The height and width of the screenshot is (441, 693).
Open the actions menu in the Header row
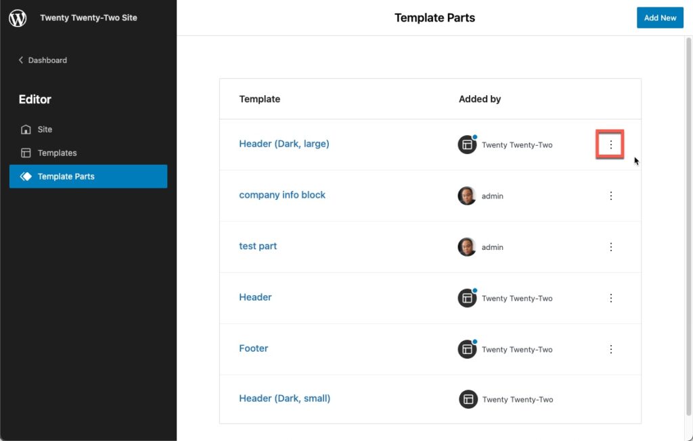[x=610, y=298]
